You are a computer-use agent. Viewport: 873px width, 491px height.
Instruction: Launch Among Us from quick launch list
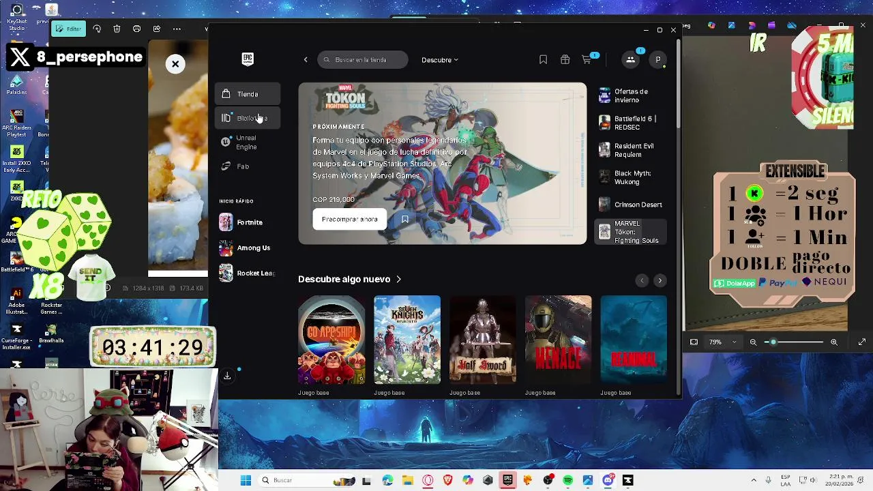click(248, 248)
